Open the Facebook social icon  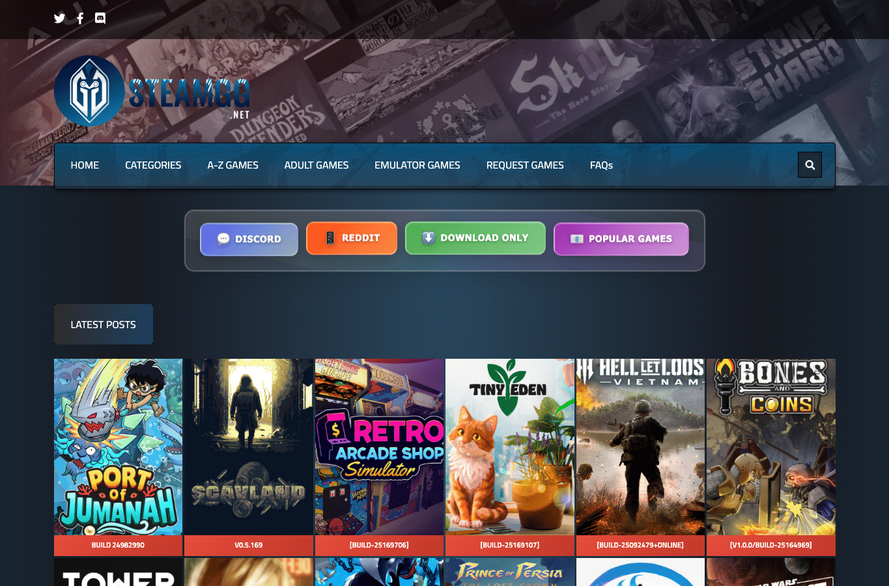click(x=80, y=18)
